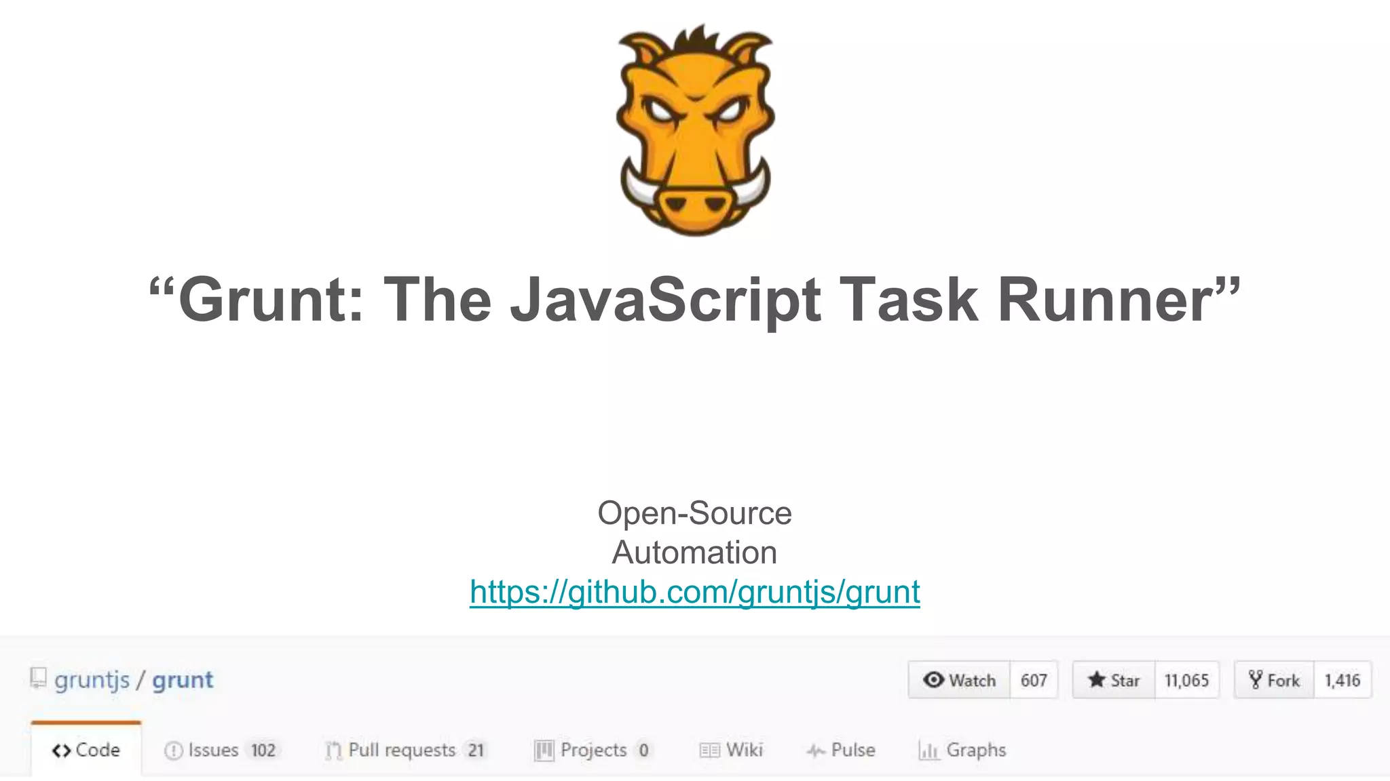The height and width of the screenshot is (781, 1390).
Task: Open the Issues tab
Action: click(x=221, y=750)
